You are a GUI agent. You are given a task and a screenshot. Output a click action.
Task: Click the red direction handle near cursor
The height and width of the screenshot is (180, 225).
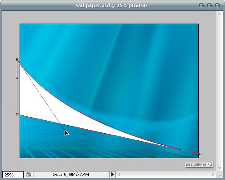[64, 130]
